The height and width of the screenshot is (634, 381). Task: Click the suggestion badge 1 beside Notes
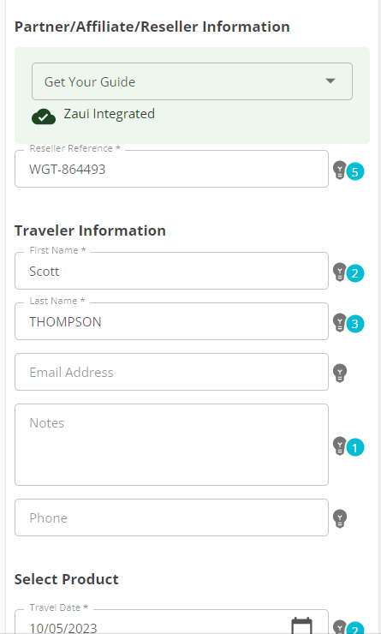(355, 448)
